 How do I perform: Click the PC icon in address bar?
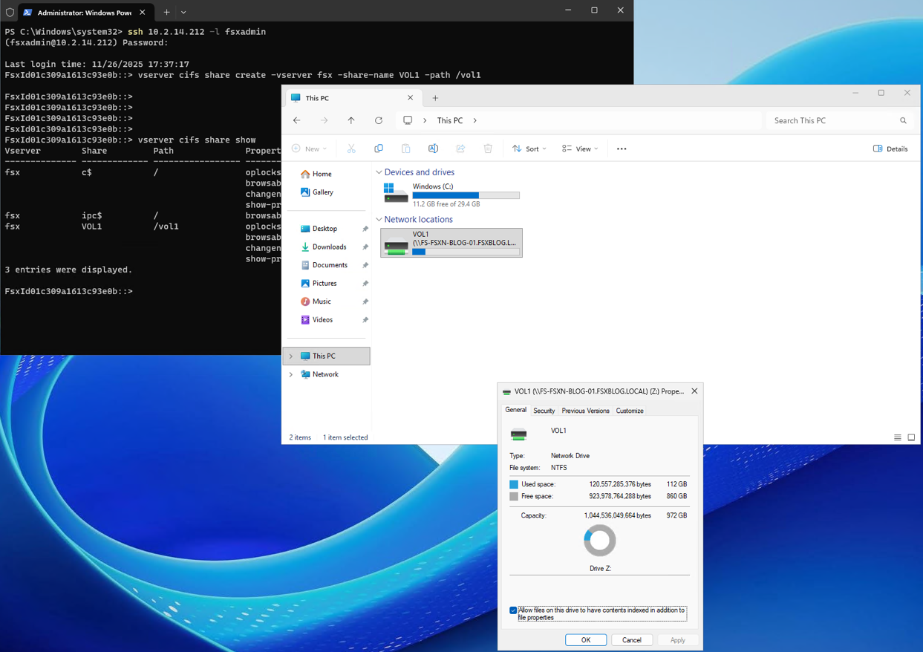coord(408,120)
